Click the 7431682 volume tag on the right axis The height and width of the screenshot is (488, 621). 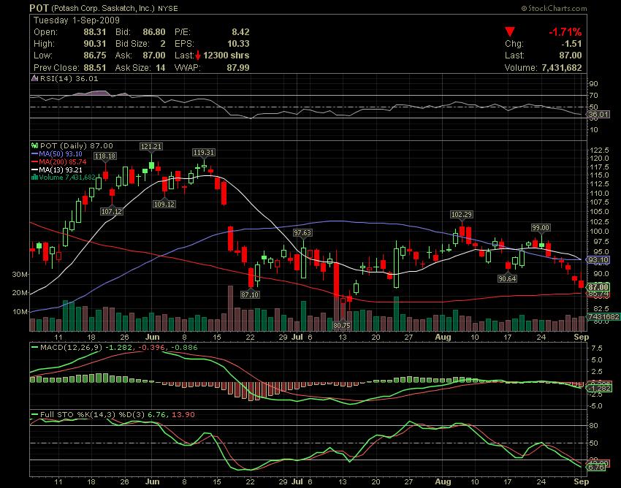tap(603, 317)
